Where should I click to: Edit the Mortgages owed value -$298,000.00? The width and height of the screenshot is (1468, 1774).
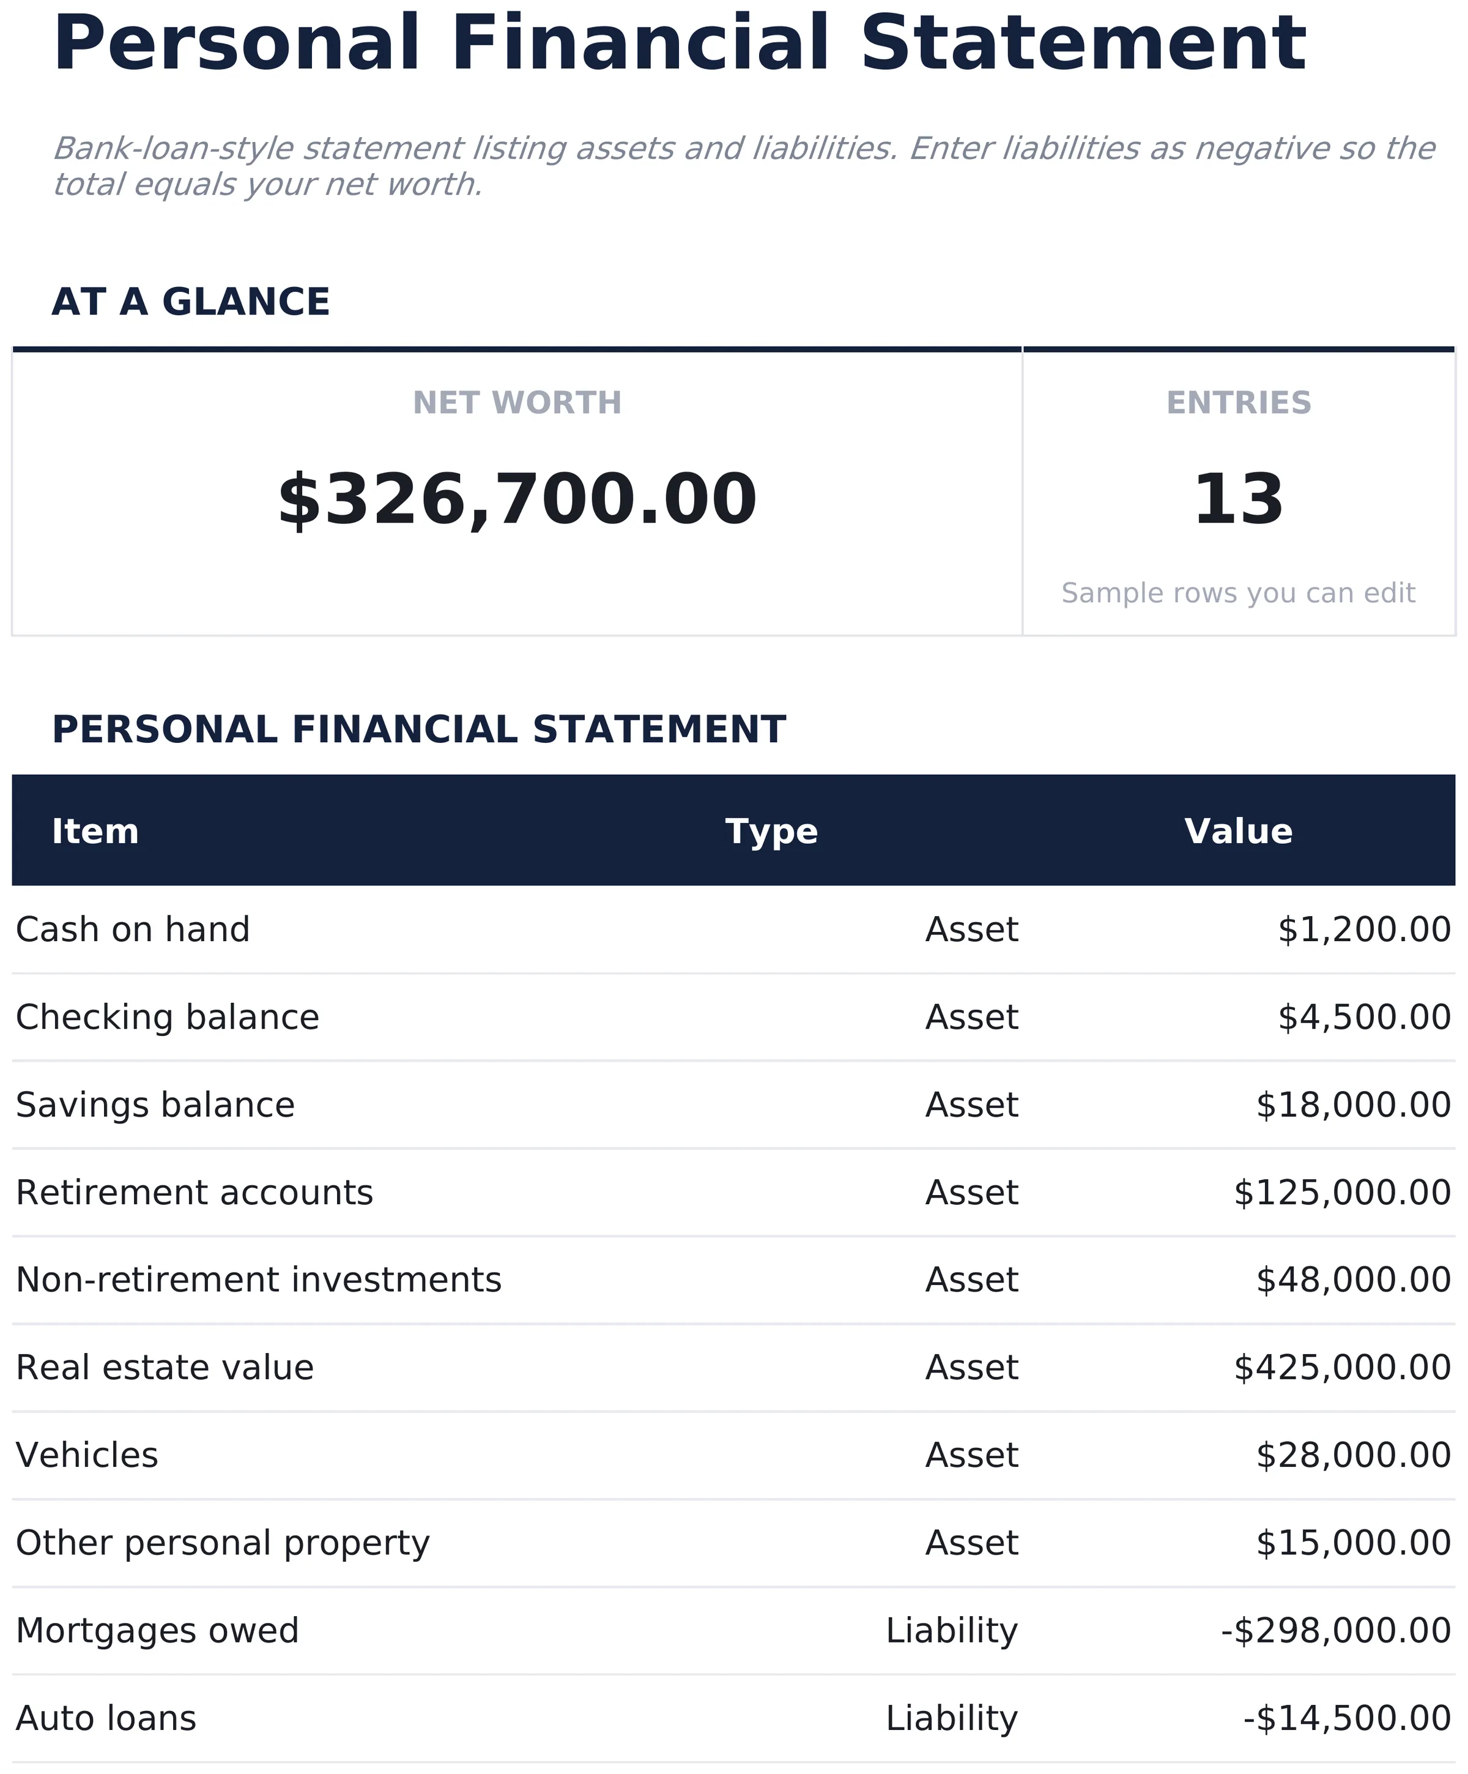(x=1336, y=1631)
